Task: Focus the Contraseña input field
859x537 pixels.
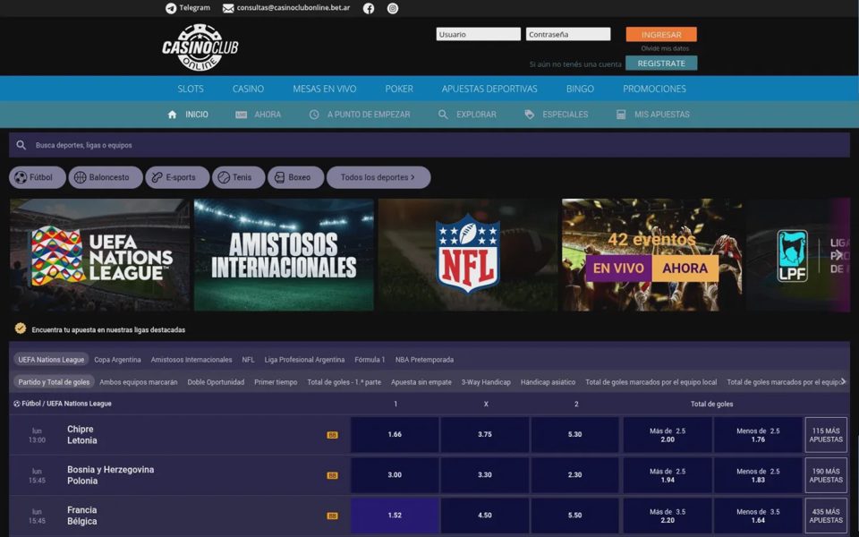Action: [568, 35]
